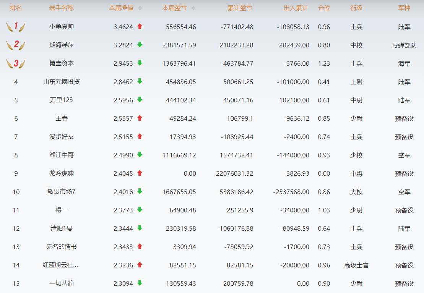Open player 万里123

click(62, 100)
